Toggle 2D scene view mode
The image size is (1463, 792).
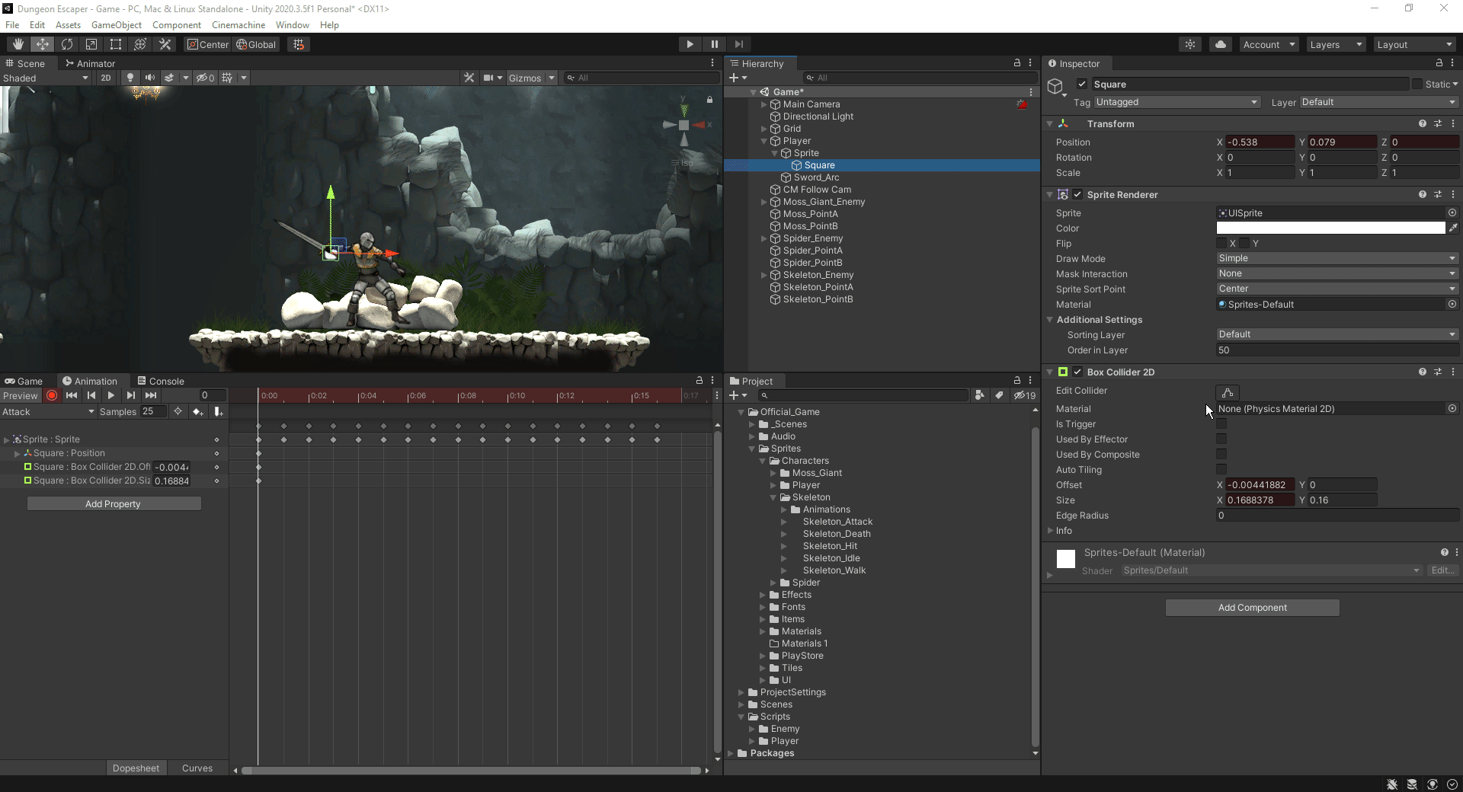106,78
